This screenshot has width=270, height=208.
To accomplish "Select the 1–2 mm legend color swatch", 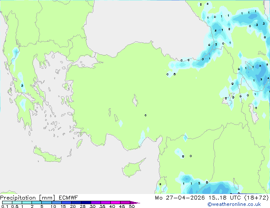I will [x=27, y=202].
